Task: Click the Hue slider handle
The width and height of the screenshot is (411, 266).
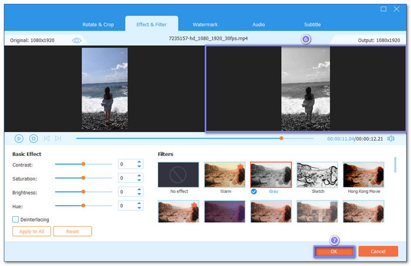Action: tap(83, 206)
